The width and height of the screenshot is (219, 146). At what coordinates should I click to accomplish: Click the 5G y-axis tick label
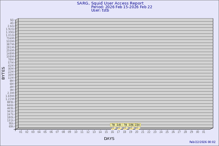point(12,20)
